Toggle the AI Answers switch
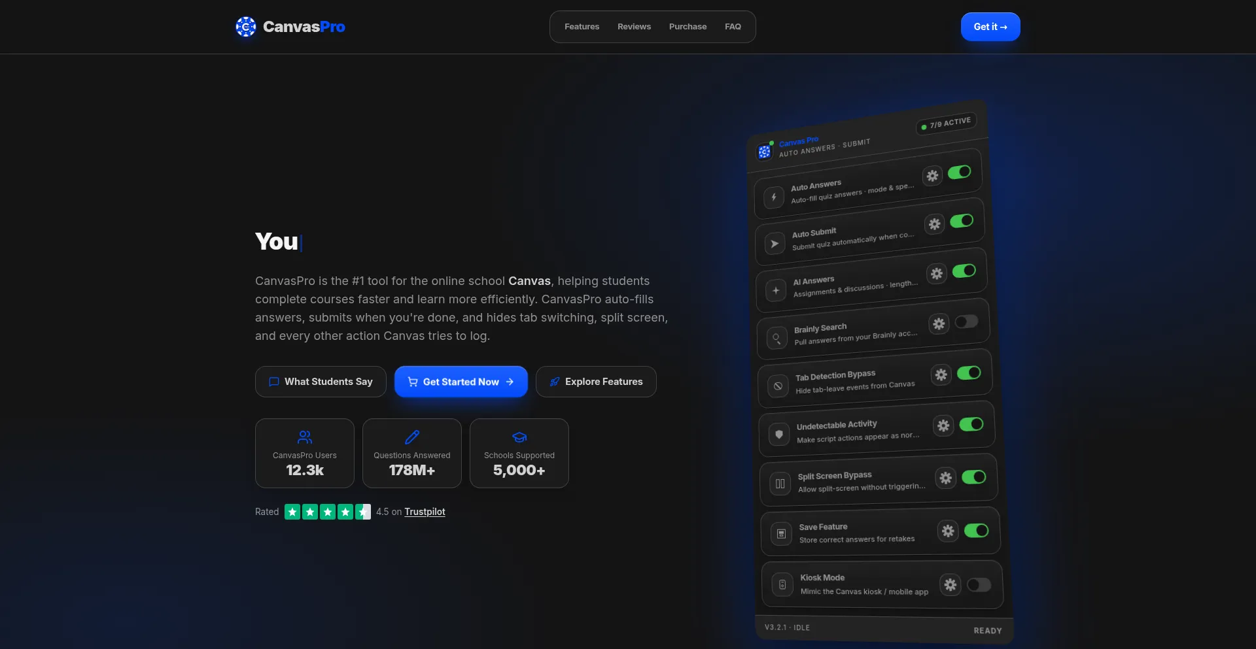Viewport: 1256px width, 649px height. (x=964, y=271)
